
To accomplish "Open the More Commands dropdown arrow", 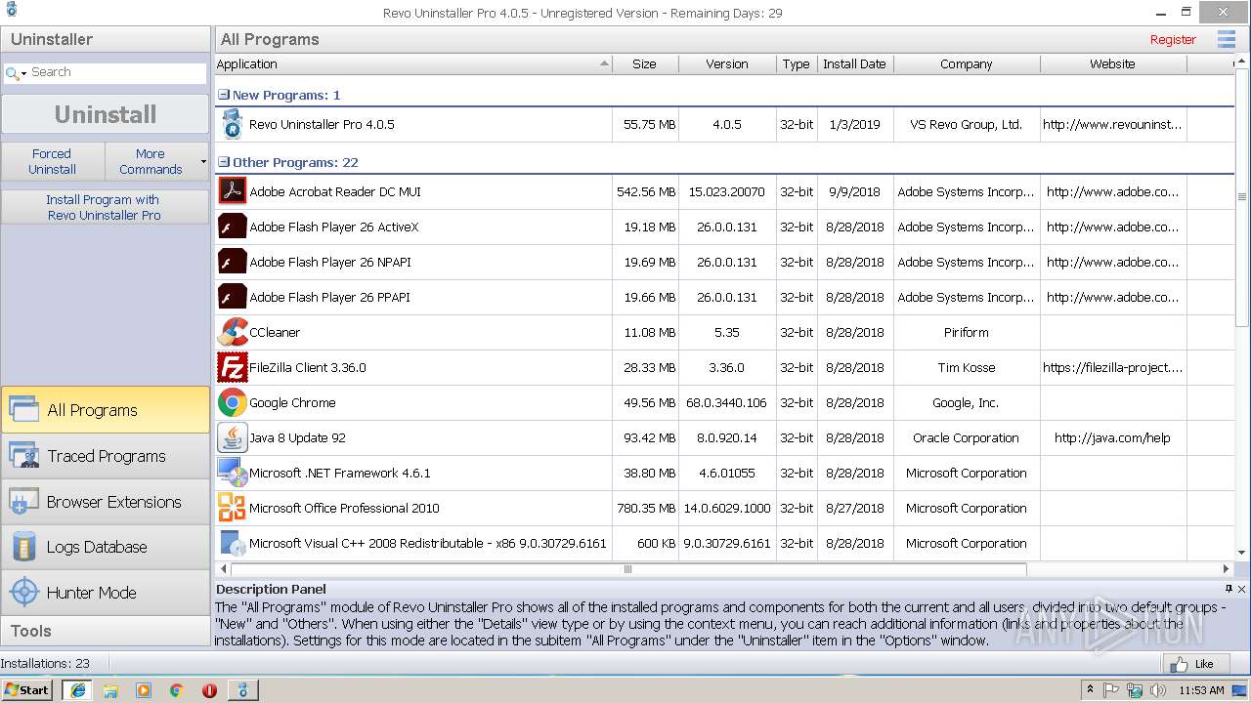I will pyautogui.click(x=203, y=161).
